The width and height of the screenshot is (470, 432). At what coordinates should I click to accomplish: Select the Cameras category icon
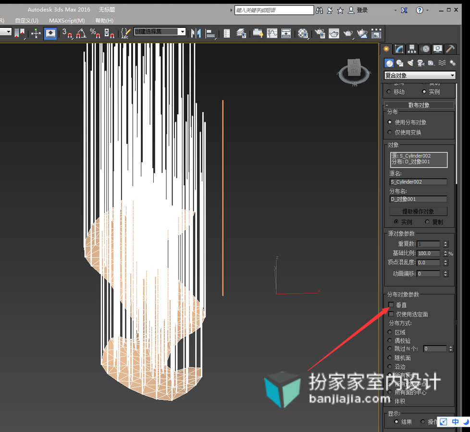coord(421,63)
